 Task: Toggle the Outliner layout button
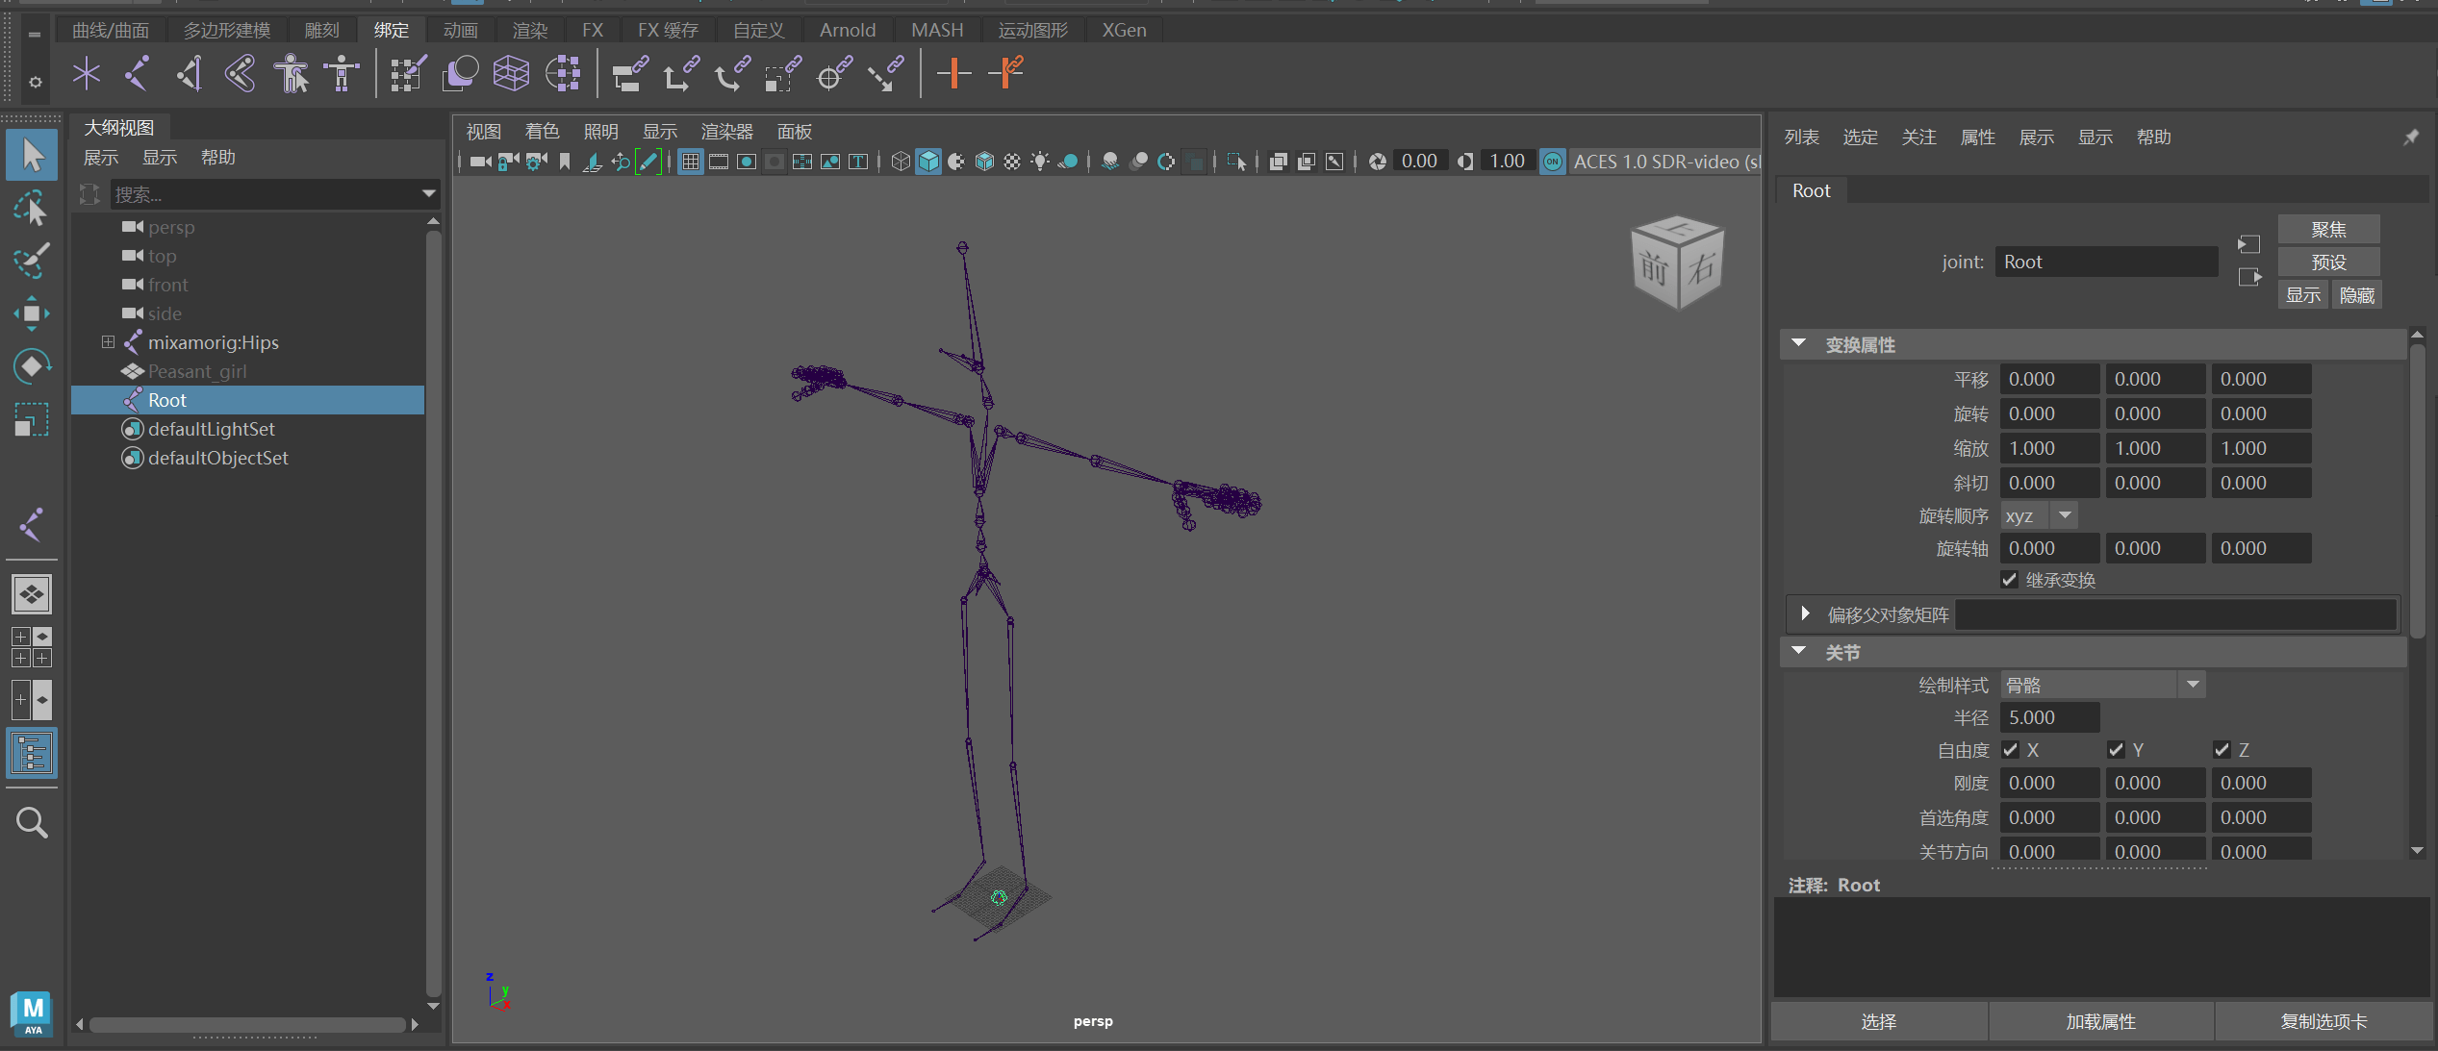(x=32, y=753)
